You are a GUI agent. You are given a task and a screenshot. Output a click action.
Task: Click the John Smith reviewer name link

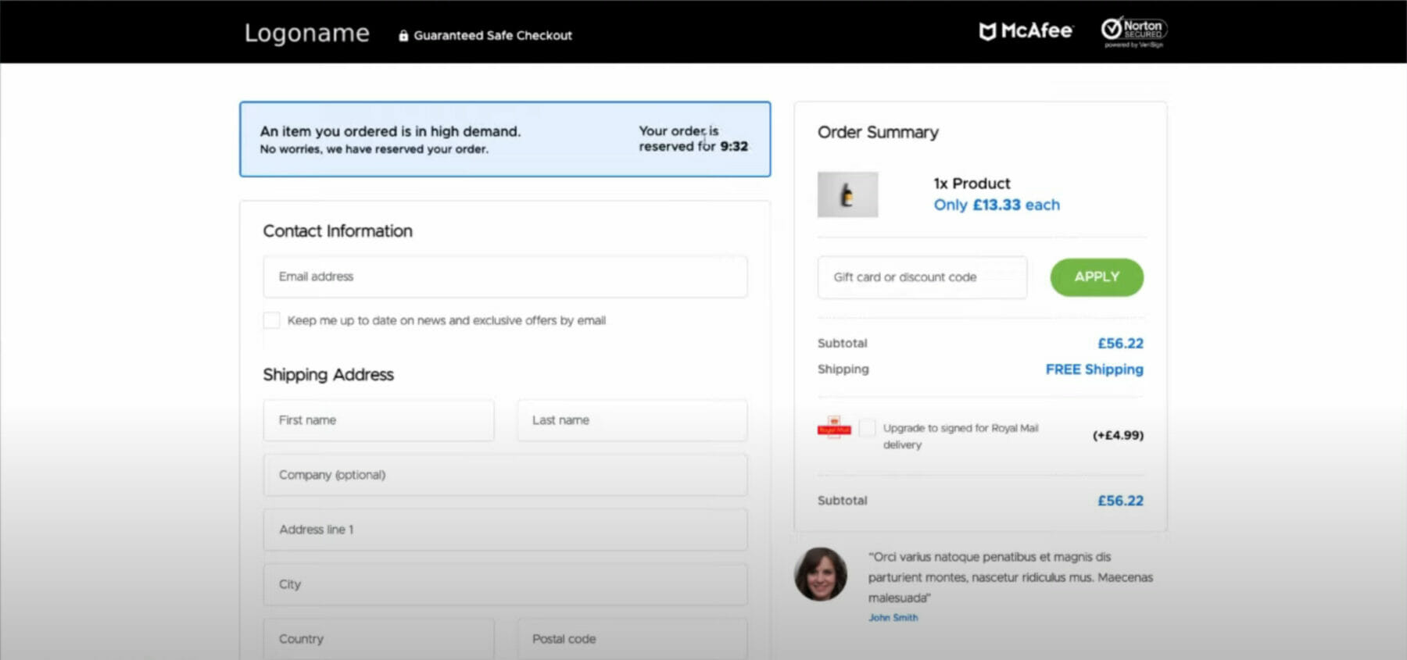point(893,618)
